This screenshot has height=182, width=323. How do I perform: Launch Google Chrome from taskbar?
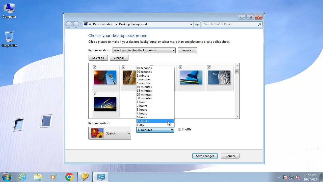click(x=69, y=177)
